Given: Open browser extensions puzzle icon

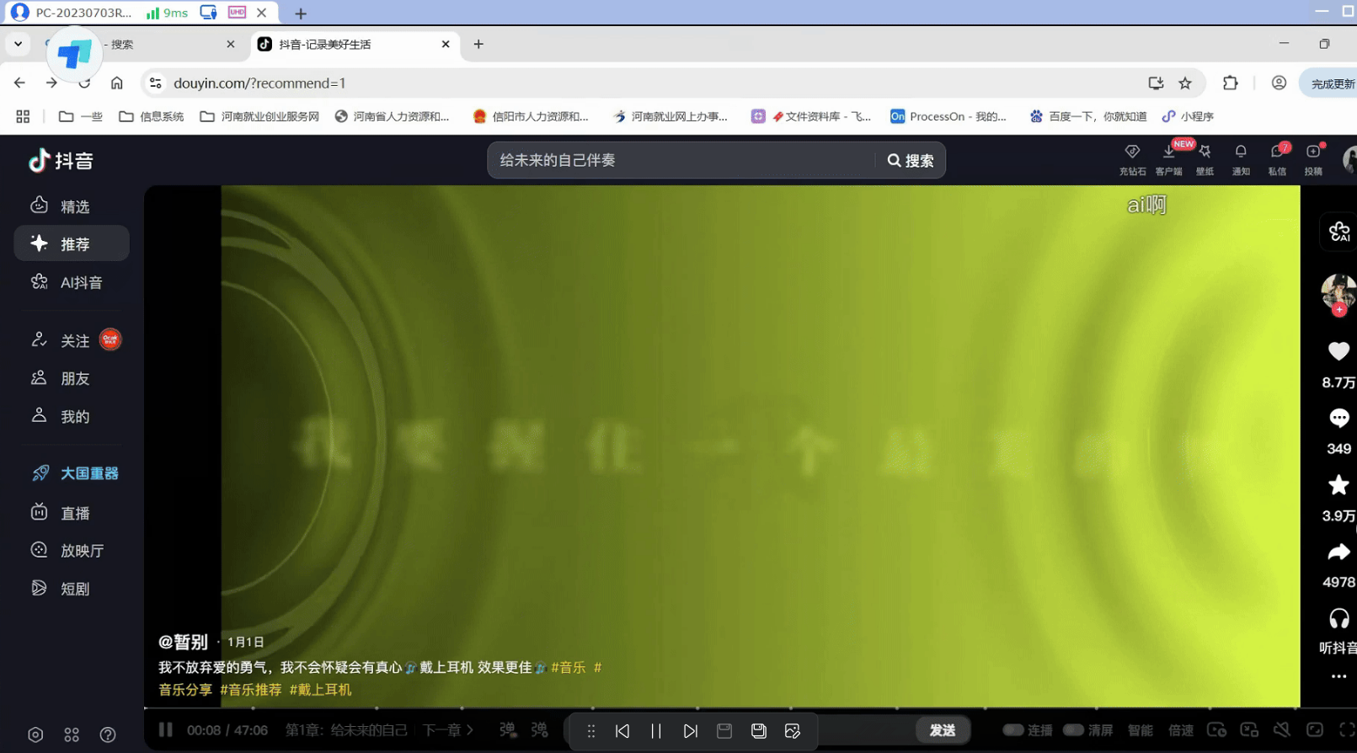Looking at the screenshot, I should (1231, 83).
